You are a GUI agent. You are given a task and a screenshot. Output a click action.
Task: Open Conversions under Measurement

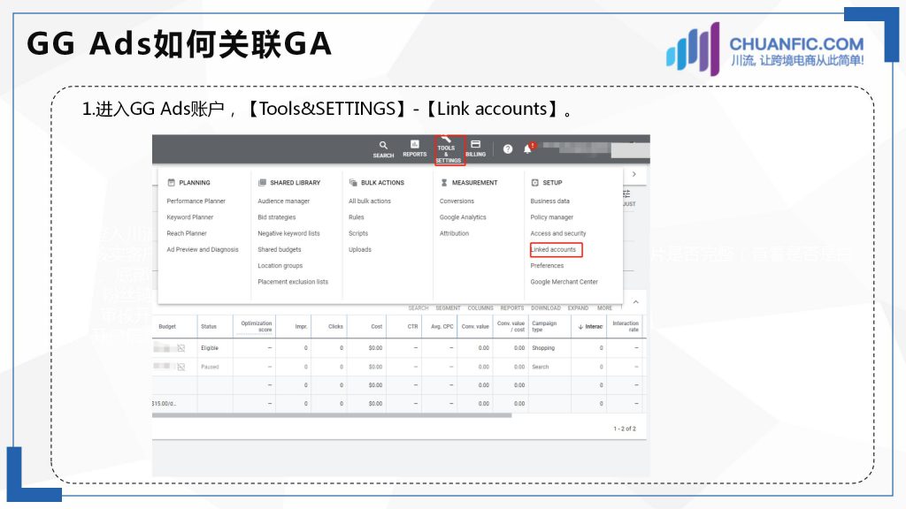click(x=457, y=201)
